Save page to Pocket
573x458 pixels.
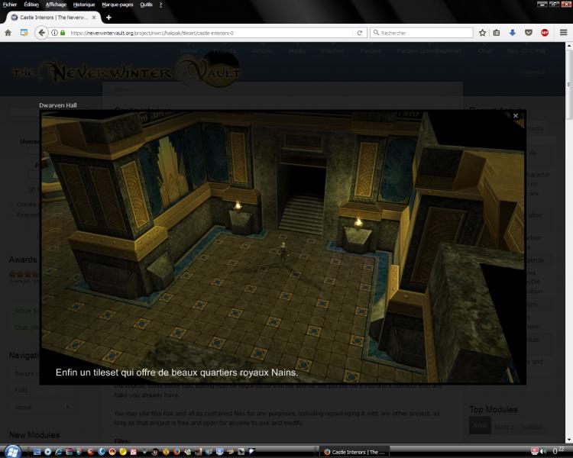(x=529, y=33)
